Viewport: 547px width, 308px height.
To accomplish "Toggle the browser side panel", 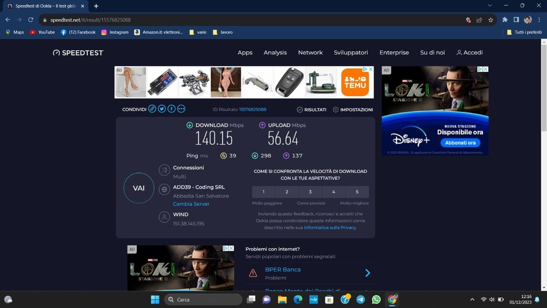I will (517, 20).
